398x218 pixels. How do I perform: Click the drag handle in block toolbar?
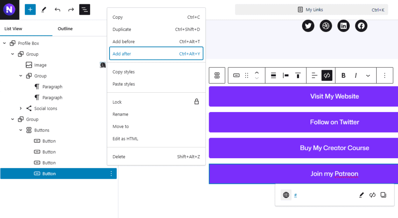pyautogui.click(x=246, y=75)
